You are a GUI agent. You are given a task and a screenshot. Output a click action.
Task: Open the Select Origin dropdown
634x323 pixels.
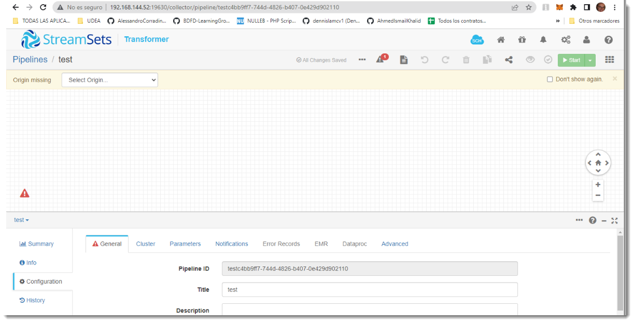point(109,80)
